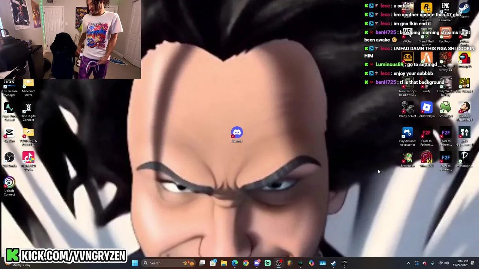Open Emily Wants To Play shortcut
Viewport: 479px width, 269px height.
pos(445,87)
